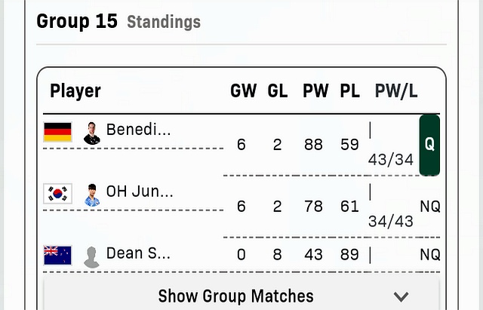
Task: Click Dean S... placeholder avatar
Action: (x=92, y=256)
